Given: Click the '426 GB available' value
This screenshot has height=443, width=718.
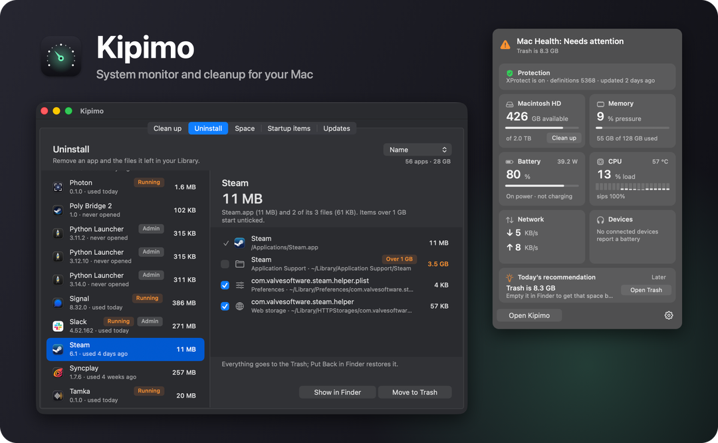Looking at the screenshot, I should pyautogui.click(x=537, y=117).
